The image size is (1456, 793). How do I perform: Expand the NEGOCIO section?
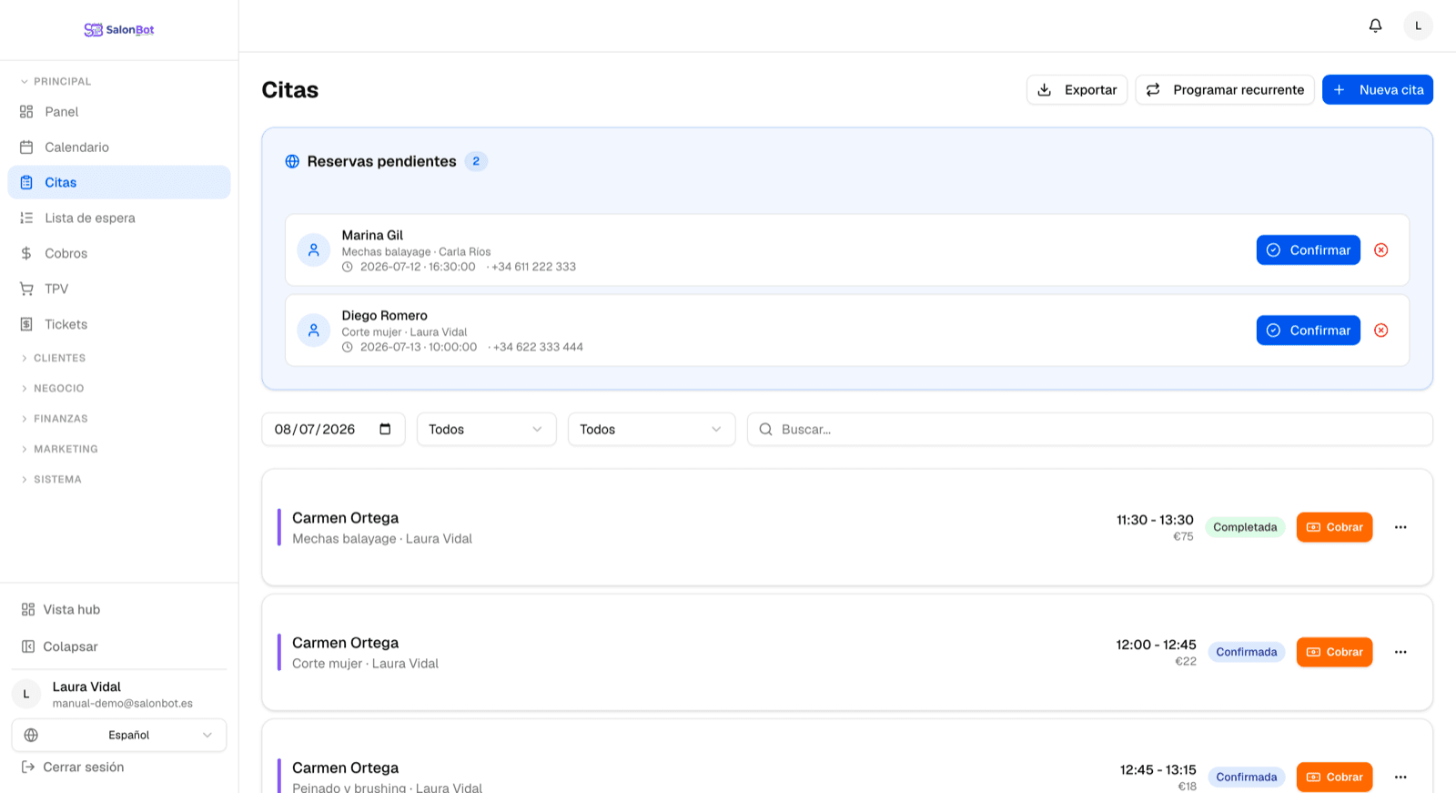[53, 389]
